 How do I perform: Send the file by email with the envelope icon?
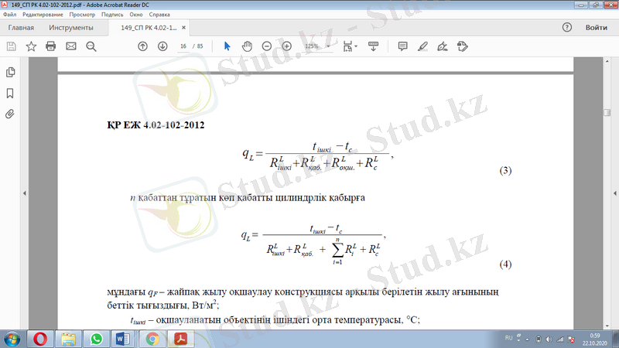point(71,46)
